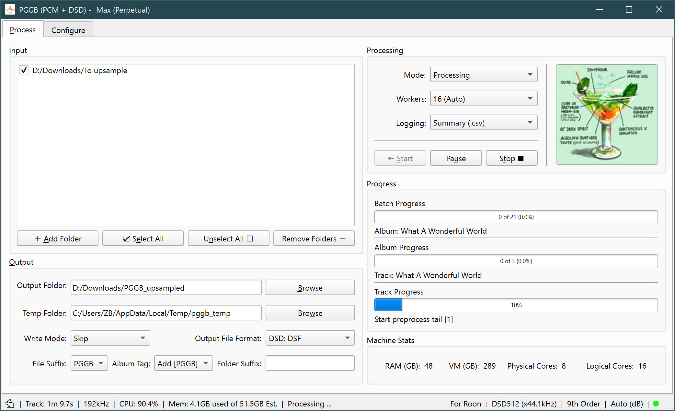
Task: Click the Track Progress bar at 10%
Action: tap(516, 305)
